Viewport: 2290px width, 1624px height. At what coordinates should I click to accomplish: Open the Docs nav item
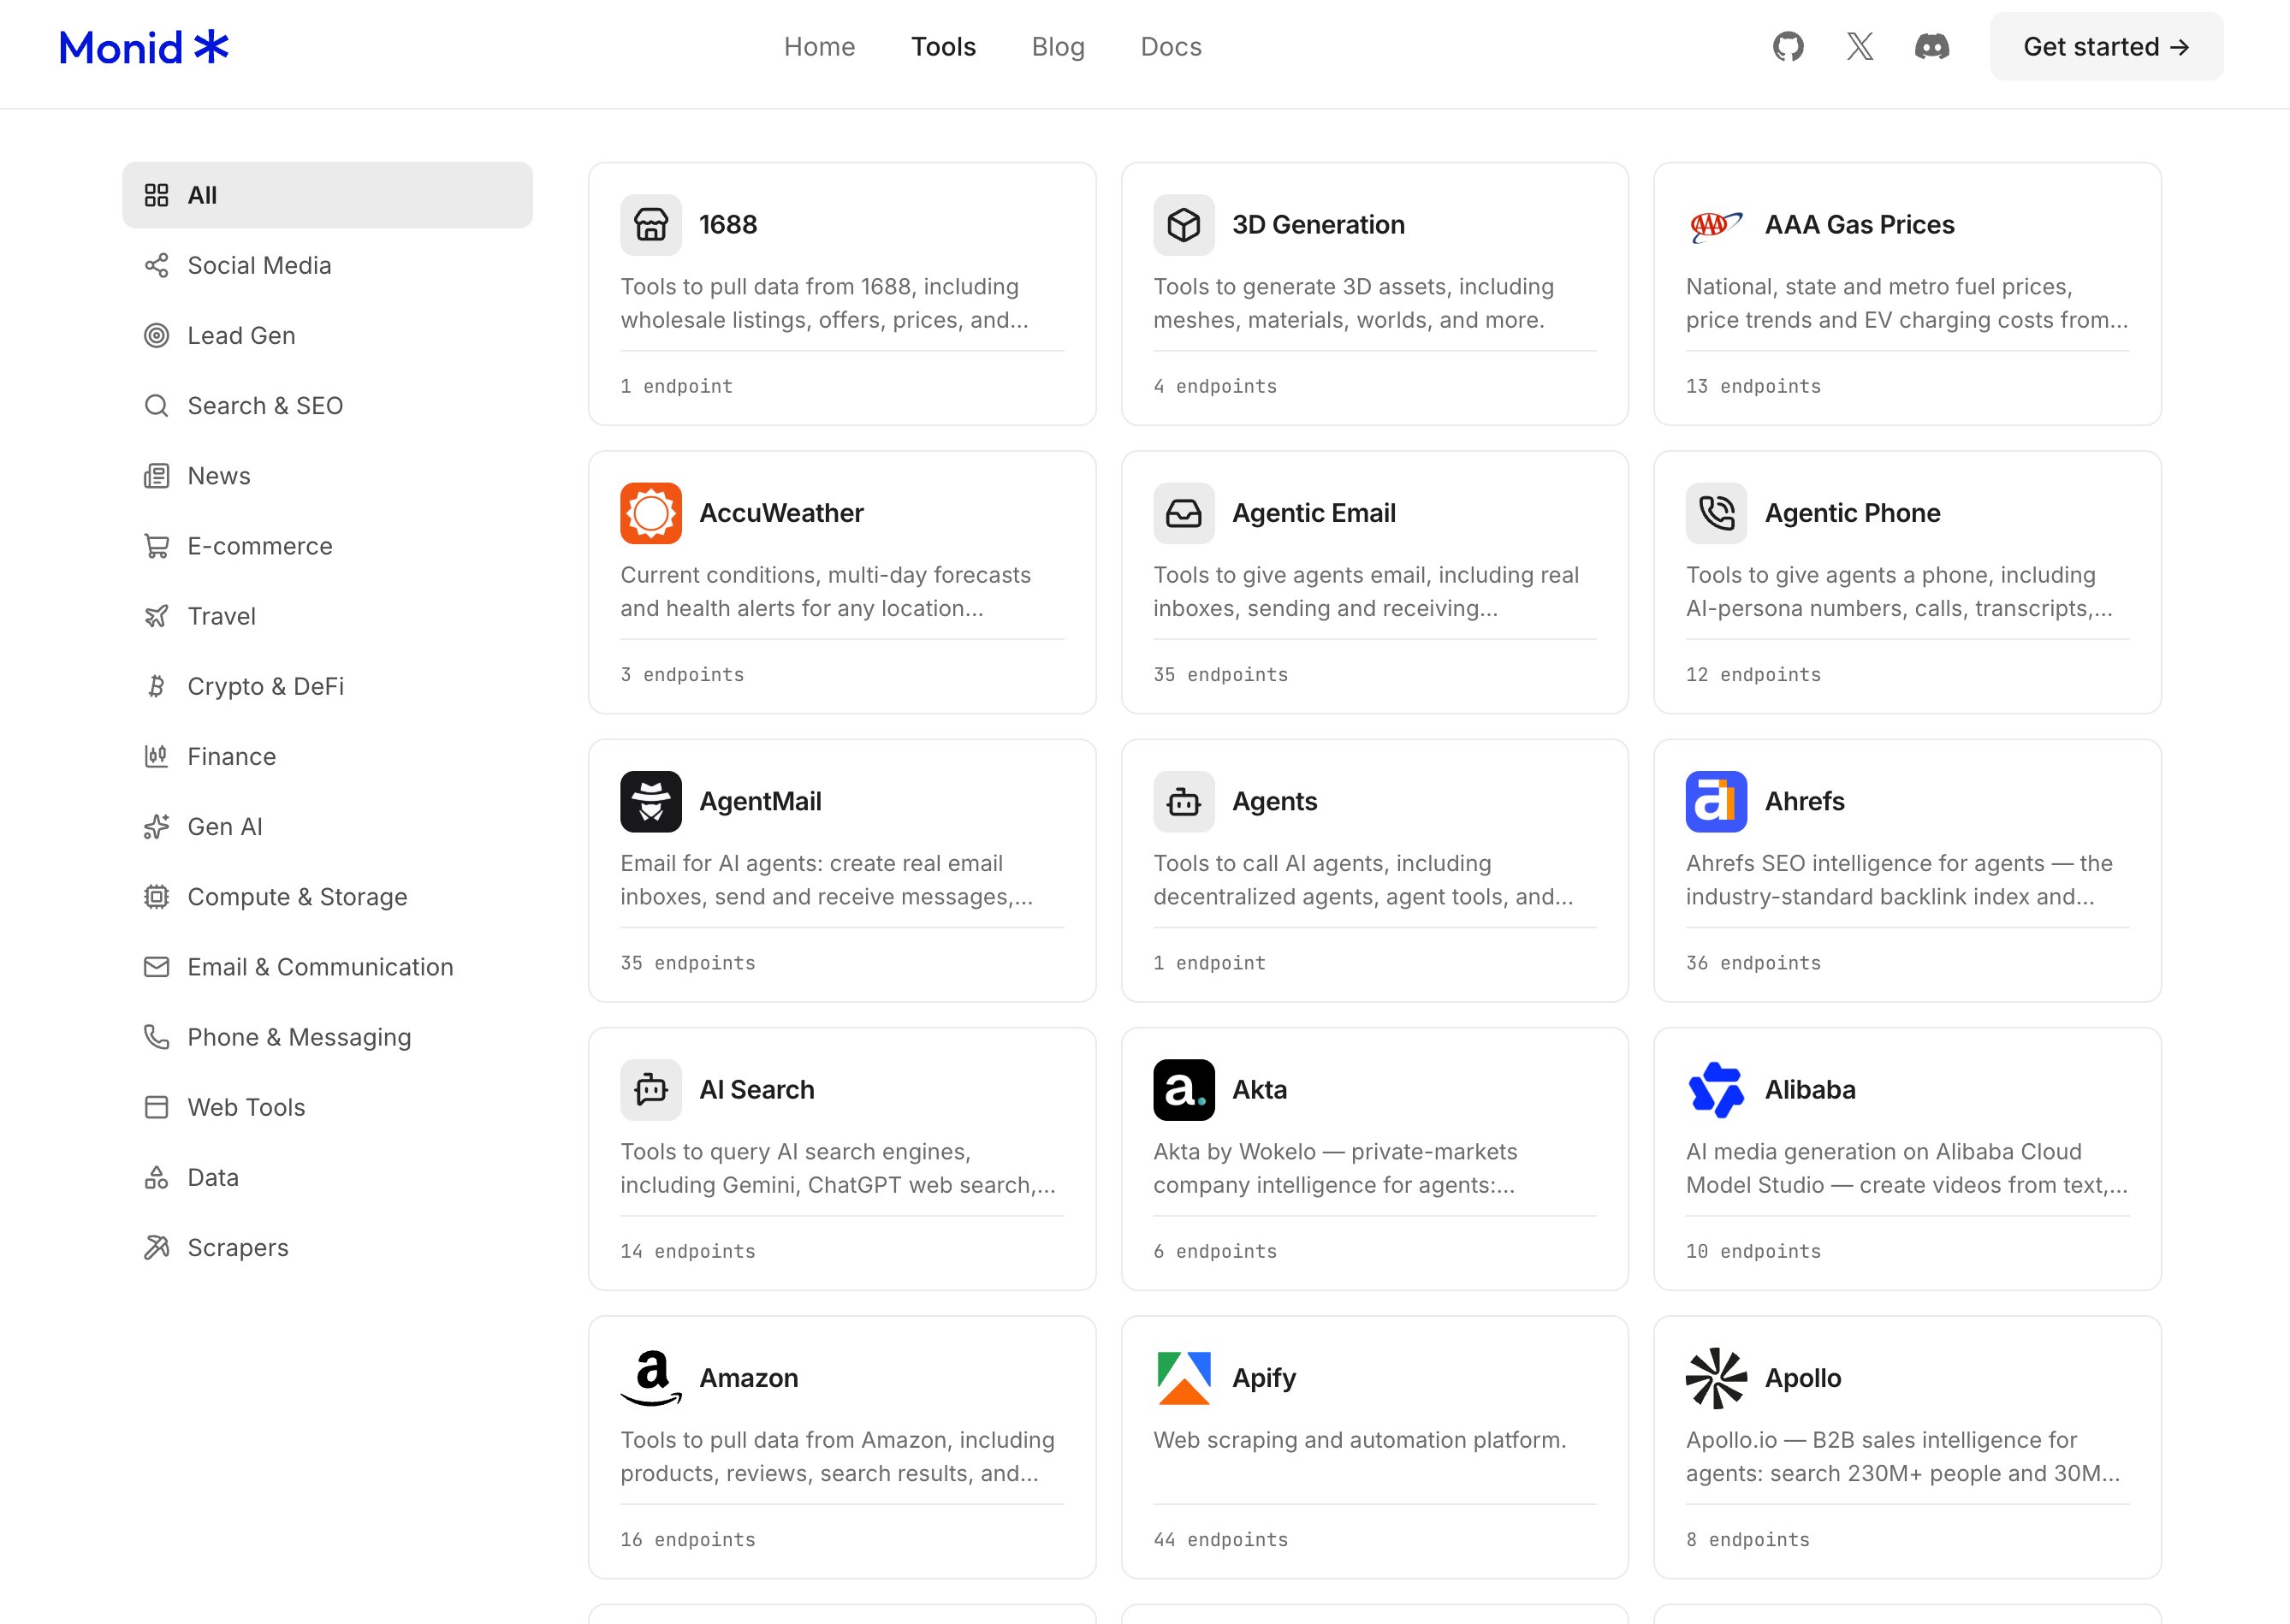(x=1171, y=46)
